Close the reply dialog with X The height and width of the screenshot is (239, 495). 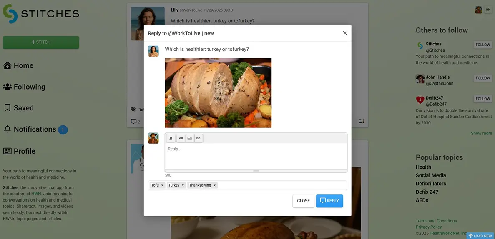(x=345, y=33)
